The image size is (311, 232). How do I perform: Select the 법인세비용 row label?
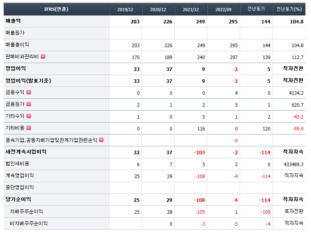pyautogui.click(x=17, y=164)
